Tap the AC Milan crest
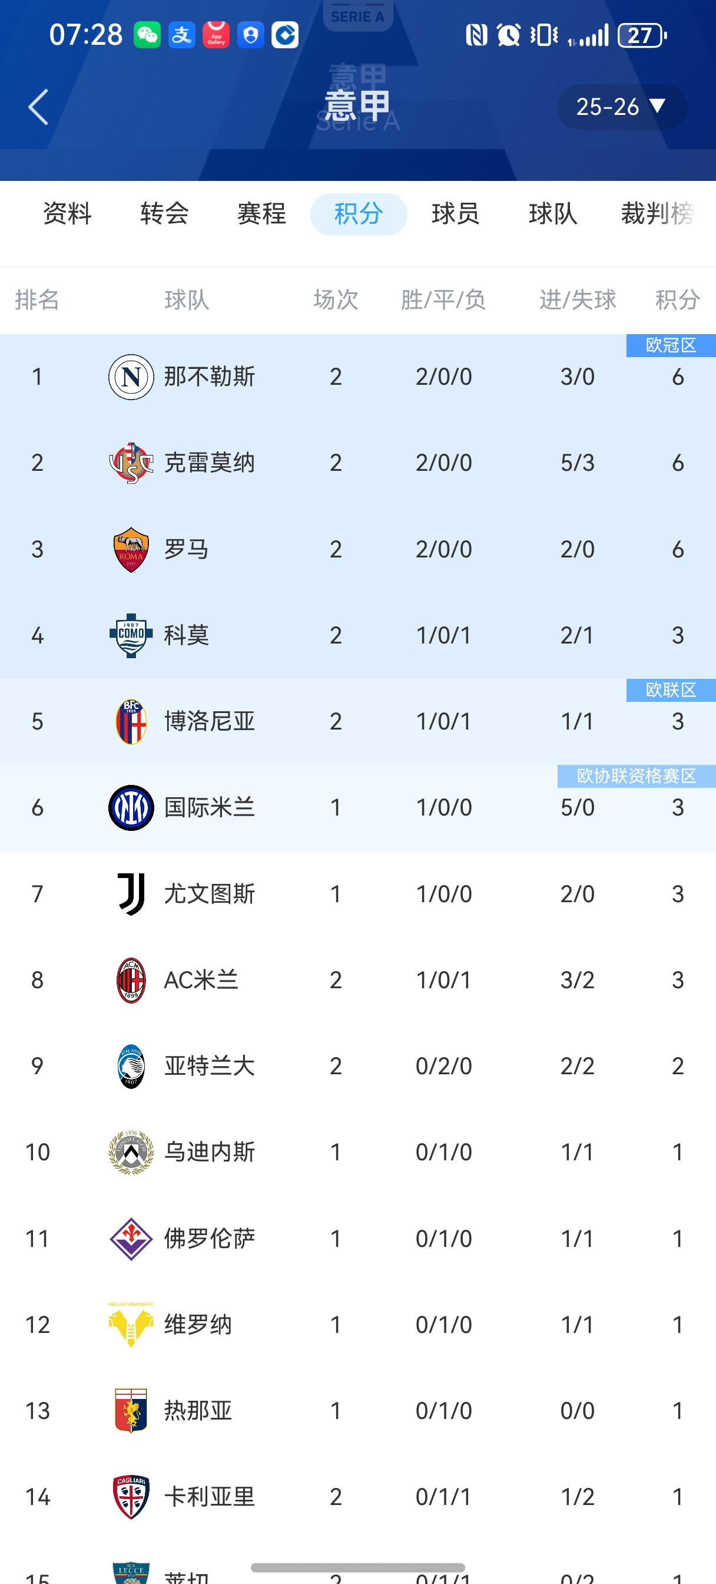 (131, 979)
